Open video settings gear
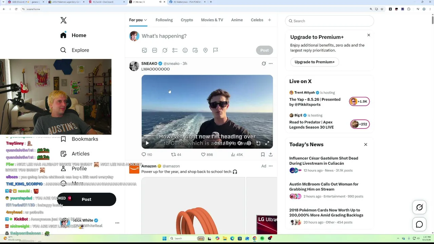This screenshot has width=434, height=244. (x=249, y=143)
